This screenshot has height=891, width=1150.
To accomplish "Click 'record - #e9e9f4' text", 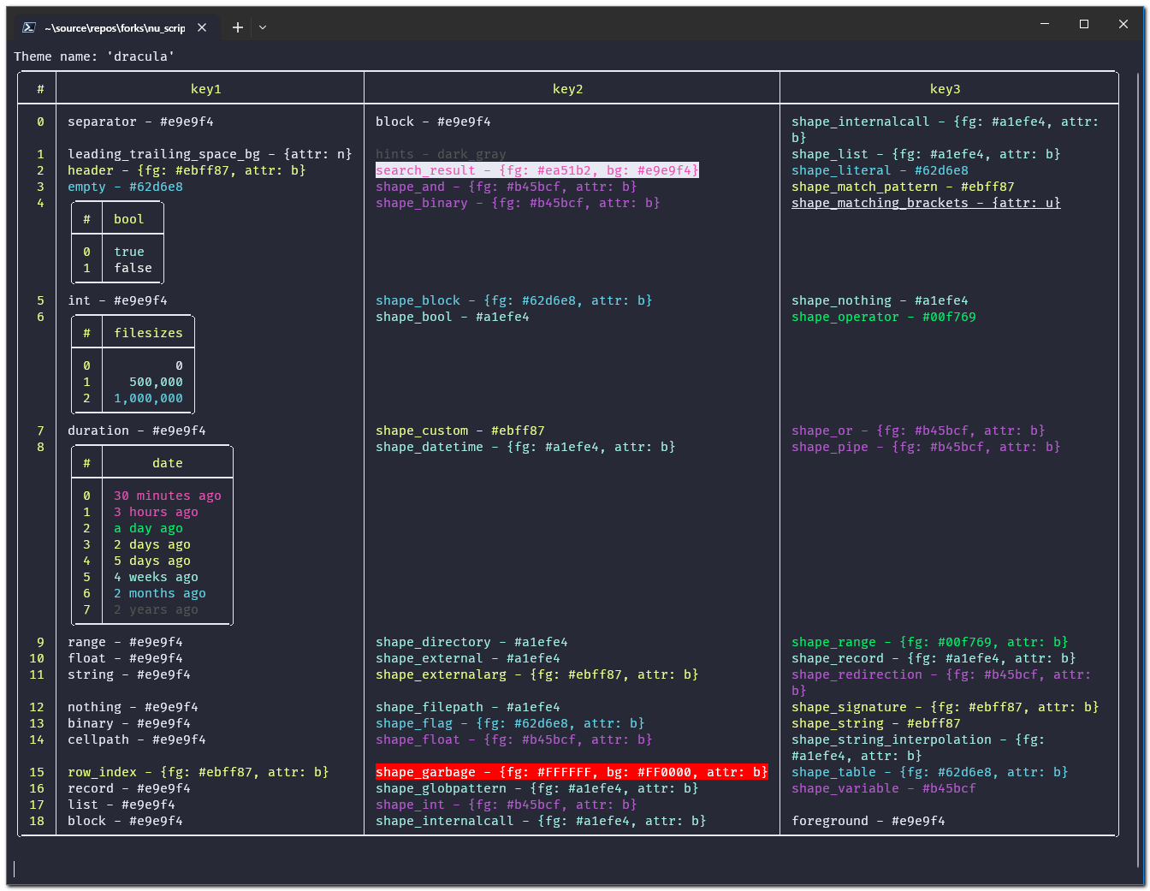I will click(129, 788).
